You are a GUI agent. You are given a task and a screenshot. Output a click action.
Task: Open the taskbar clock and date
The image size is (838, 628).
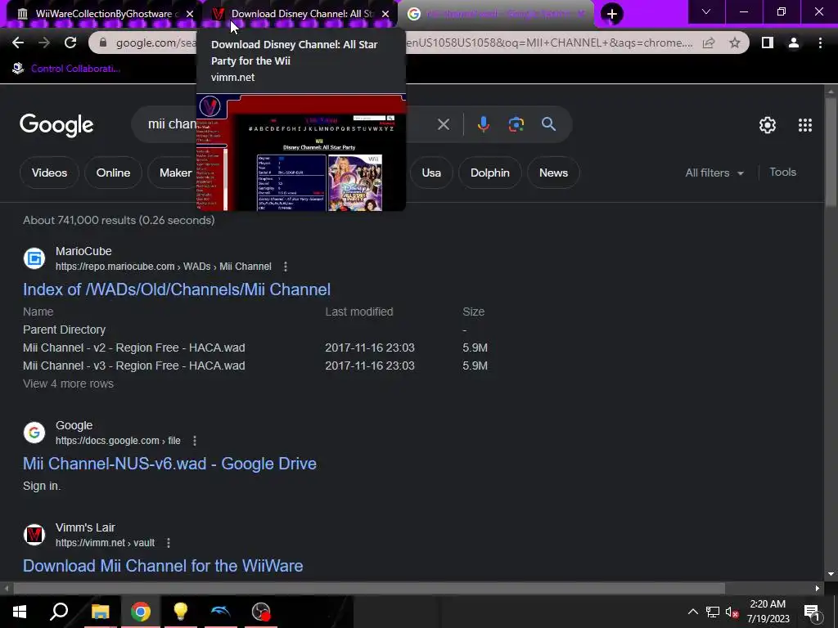tap(768, 612)
